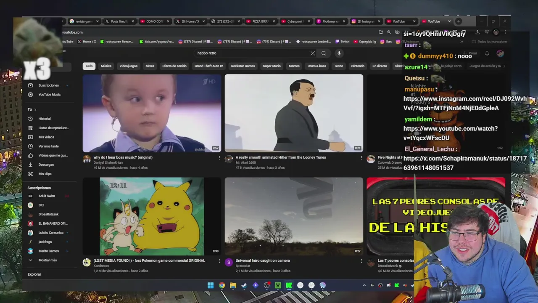This screenshot has height=303, width=538.
Task: Select the Drum & bass chip
Action: click(316, 66)
